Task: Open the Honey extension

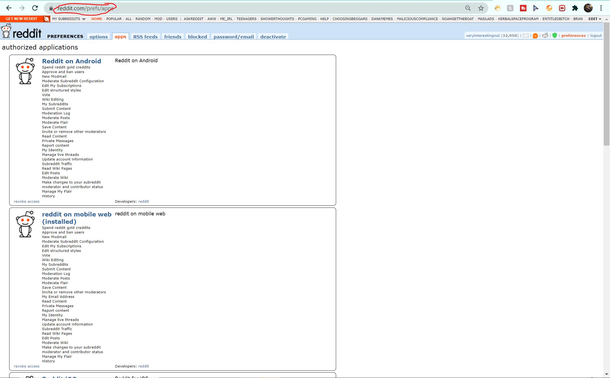Action: (x=510, y=8)
